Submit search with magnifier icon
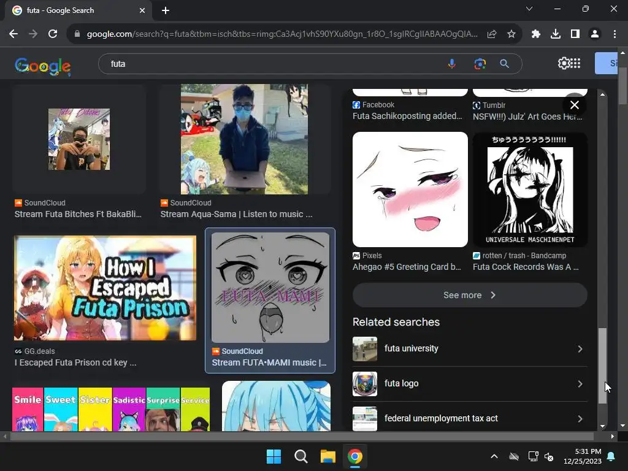628x471 pixels. tap(505, 64)
